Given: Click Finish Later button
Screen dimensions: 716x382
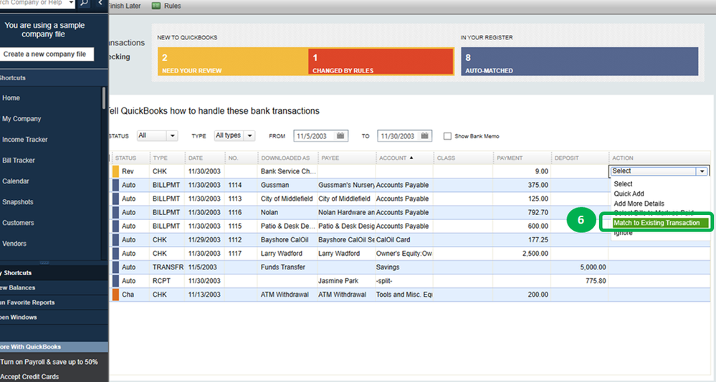Looking at the screenshot, I should click(124, 6).
